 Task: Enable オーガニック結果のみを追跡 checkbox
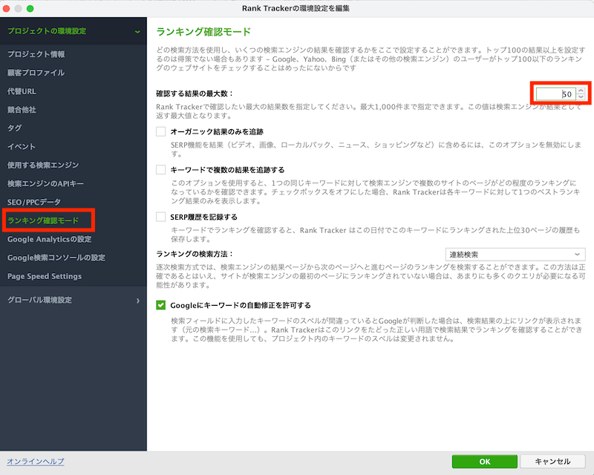point(161,131)
